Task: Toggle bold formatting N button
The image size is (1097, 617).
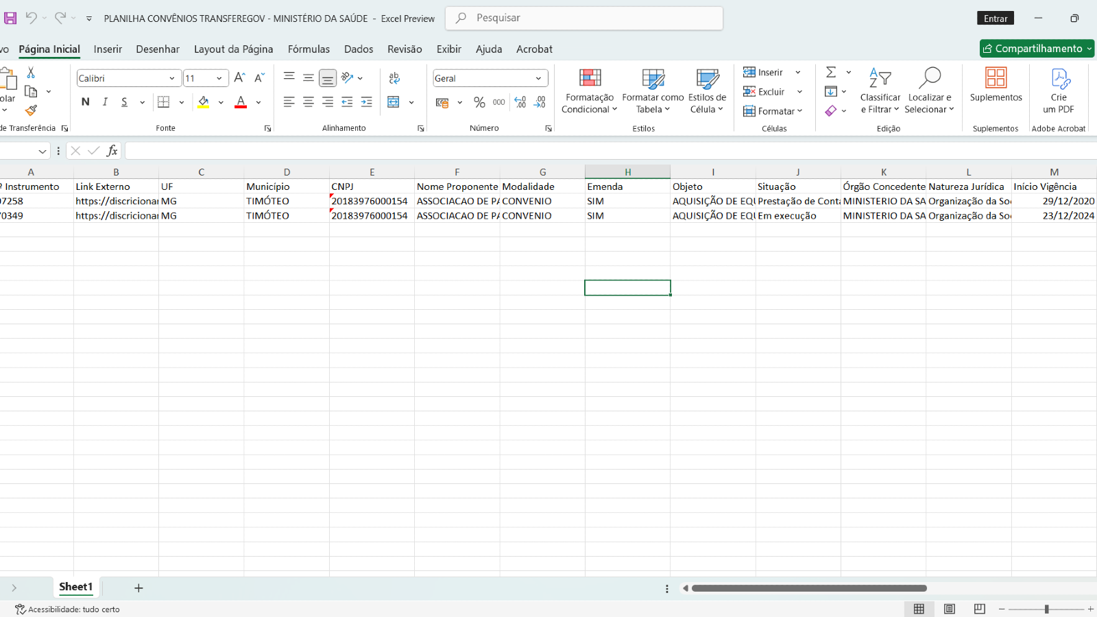Action: click(x=85, y=102)
